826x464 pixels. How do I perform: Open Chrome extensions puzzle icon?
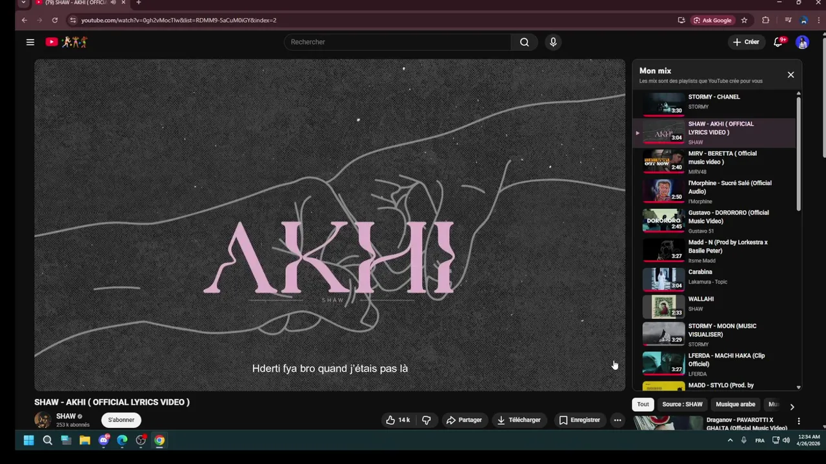765,20
